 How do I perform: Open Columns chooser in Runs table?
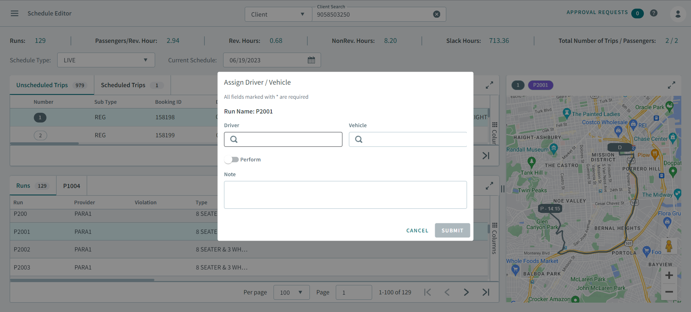[494, 238]
